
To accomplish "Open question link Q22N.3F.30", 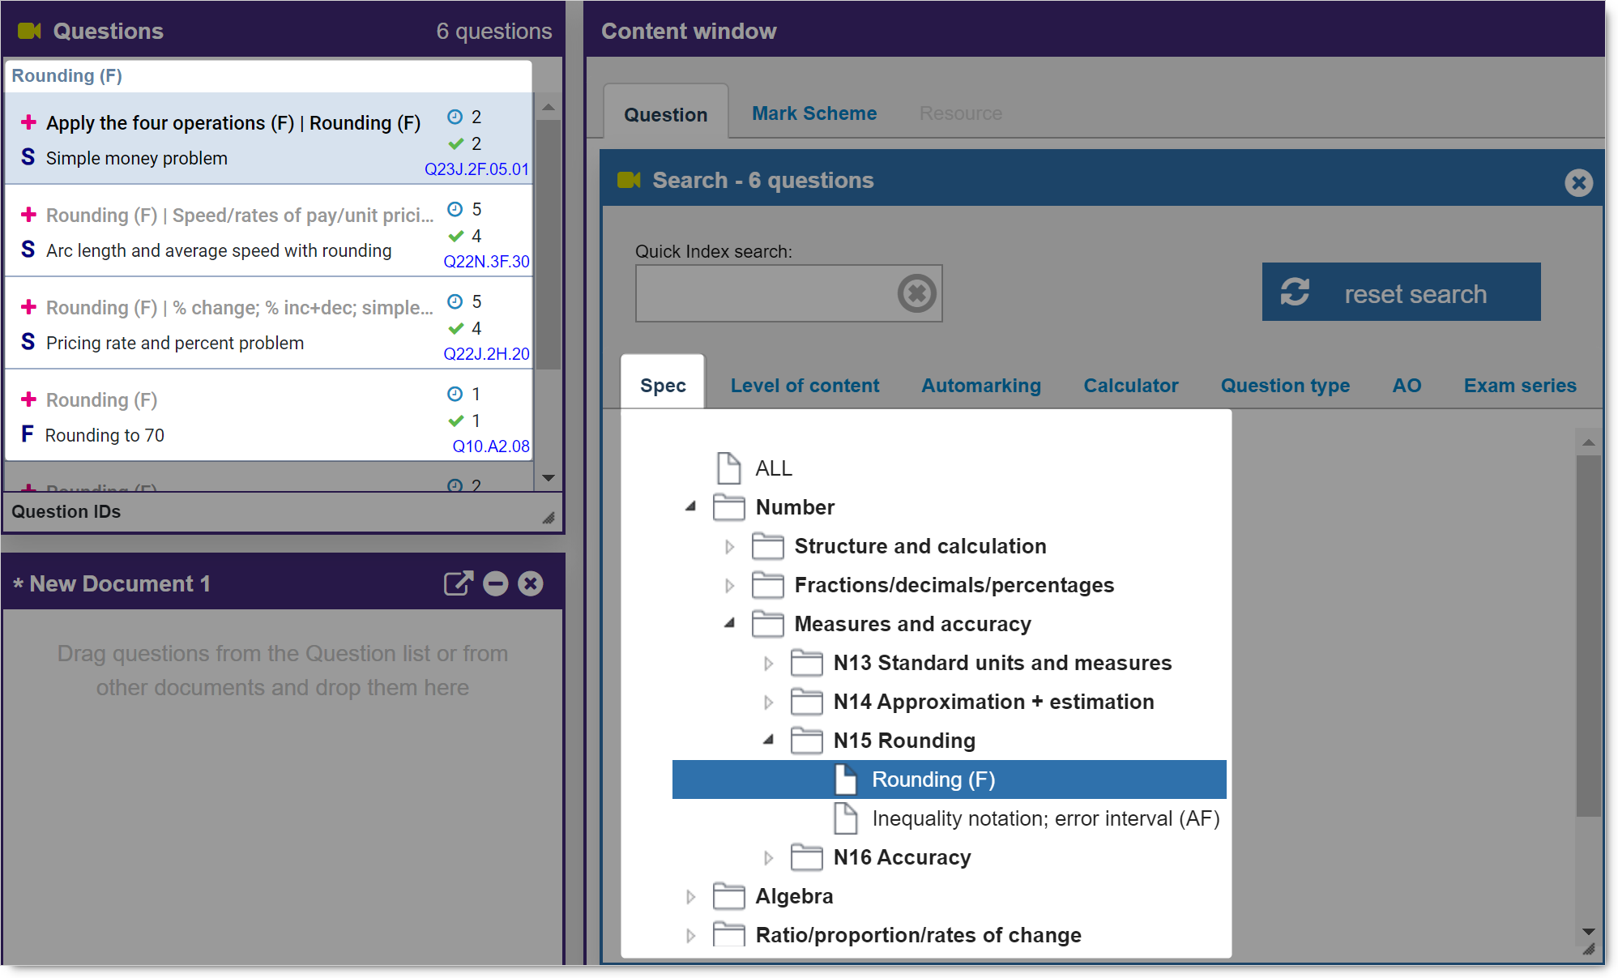I will 486,262.
